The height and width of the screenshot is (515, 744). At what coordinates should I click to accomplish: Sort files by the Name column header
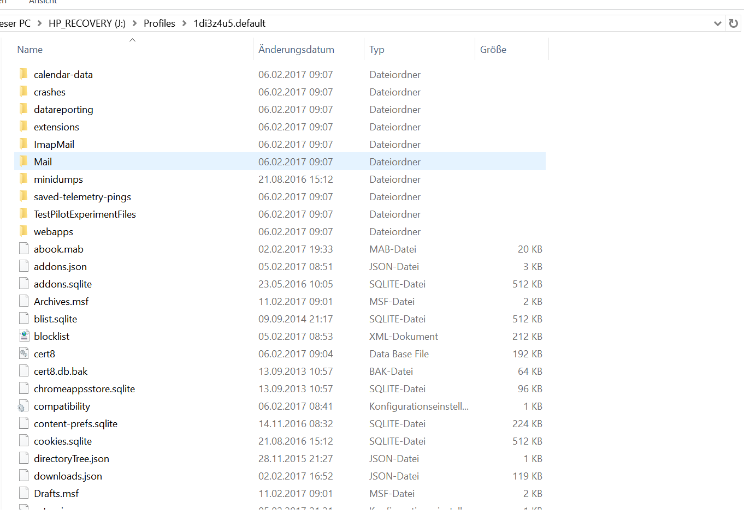coord(30,50)
